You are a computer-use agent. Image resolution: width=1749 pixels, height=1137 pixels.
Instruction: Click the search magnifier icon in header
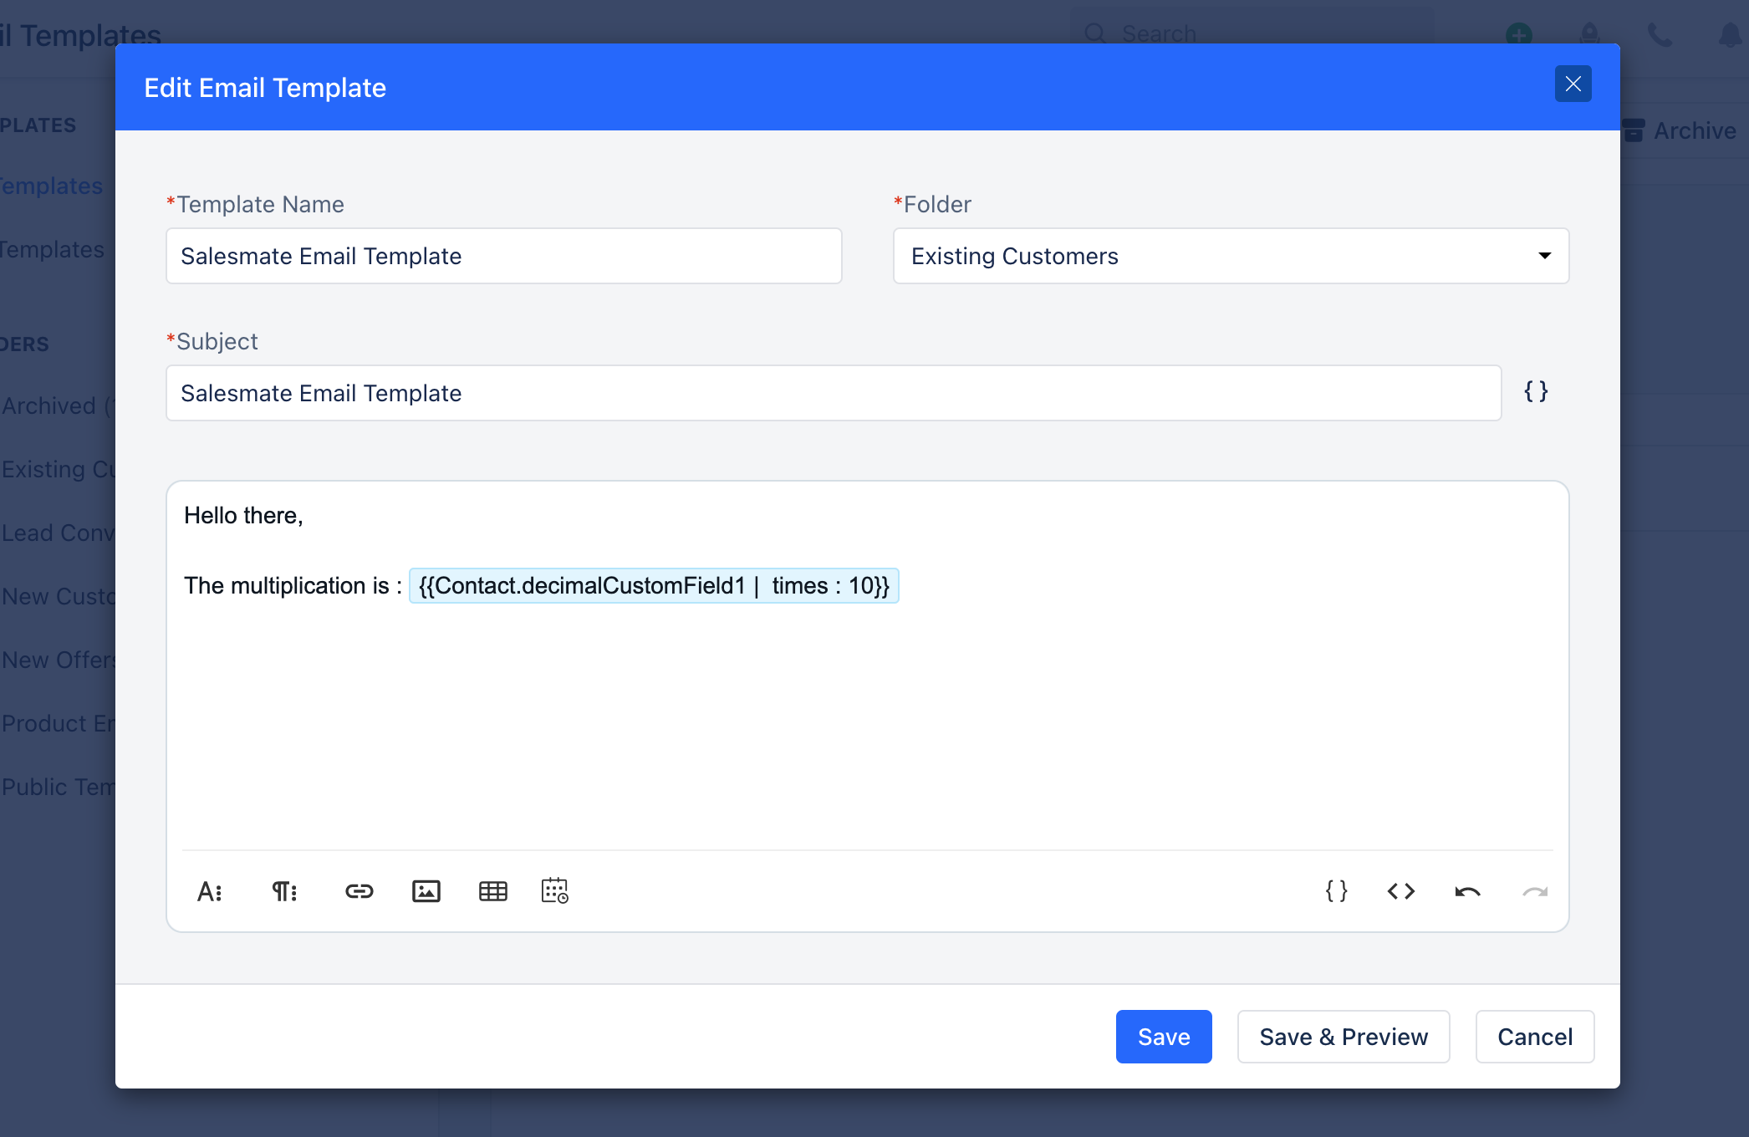[1095, 33]
